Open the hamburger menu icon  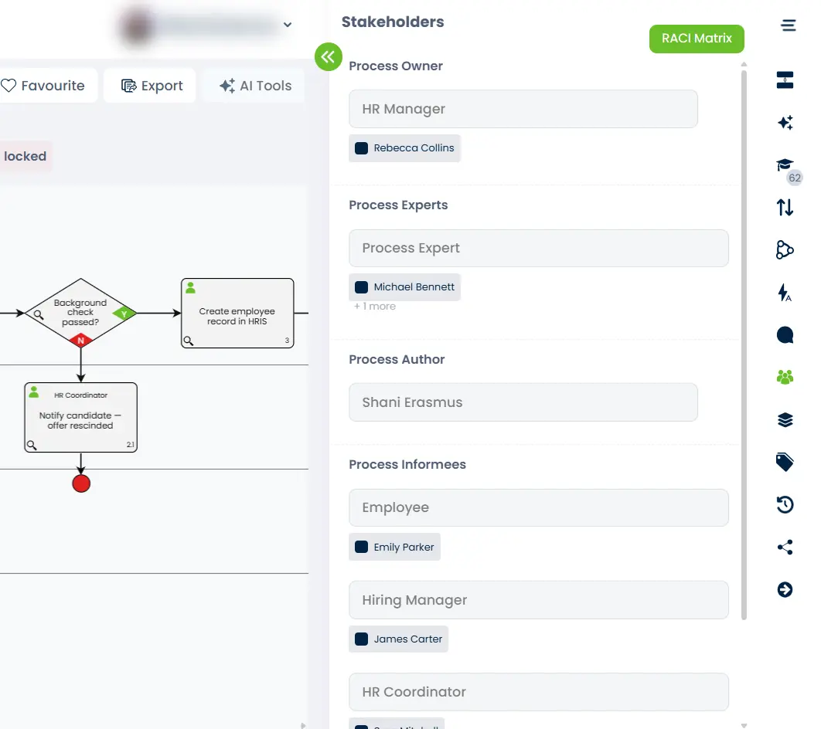point(788,25)
